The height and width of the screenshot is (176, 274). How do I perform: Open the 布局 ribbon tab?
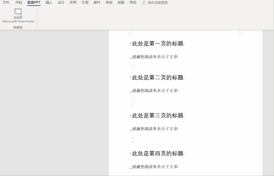[x=73, y=3]
